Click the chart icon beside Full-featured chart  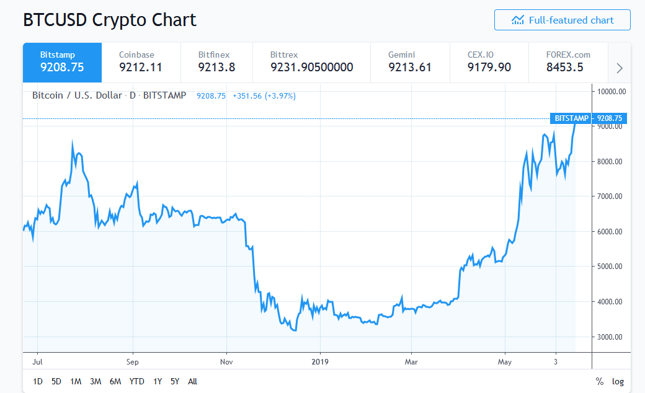pyautogui.click(x=517, y=19)
